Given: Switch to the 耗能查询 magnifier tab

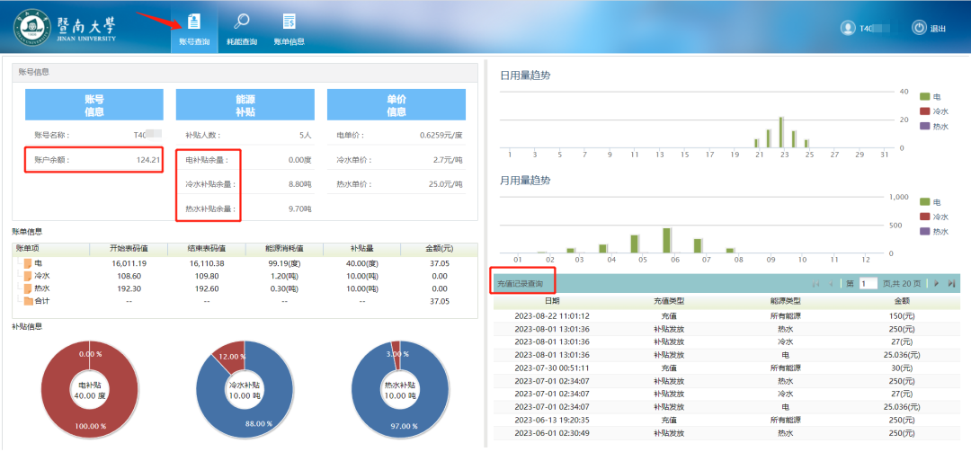Looking at the screenshot, I should [241, 28].
